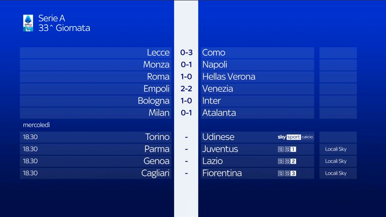Screen dimensions: 386x217
Task: Click the Empoli 2-2 Venezia score
Action: (186, 89)
